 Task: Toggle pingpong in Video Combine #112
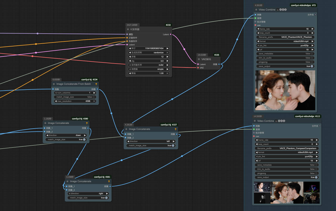[x=287, y=173]
